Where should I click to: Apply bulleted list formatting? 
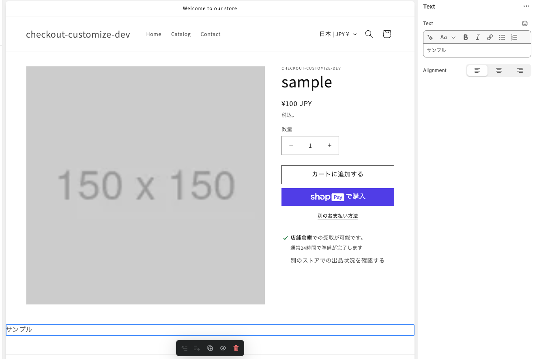(502, 37)
